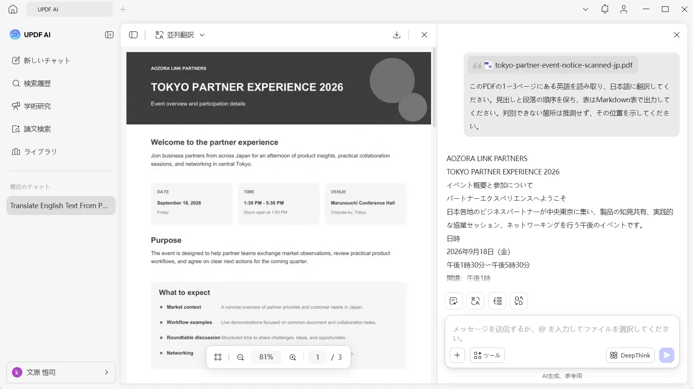The width and height of the screenshot is (693, 389).
Task: Open a new tab with plus button
Action: click(x=123, y=9)
